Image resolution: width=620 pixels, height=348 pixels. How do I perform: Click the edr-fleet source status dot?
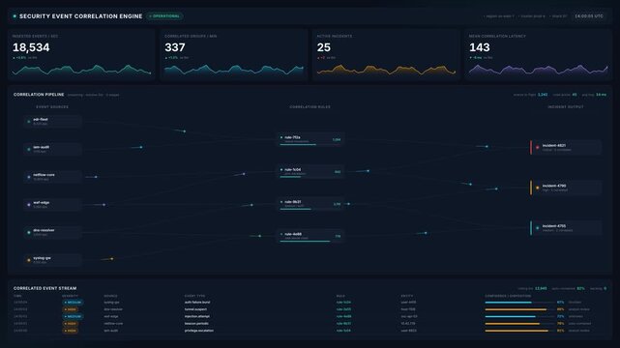(x=28, y=121)
